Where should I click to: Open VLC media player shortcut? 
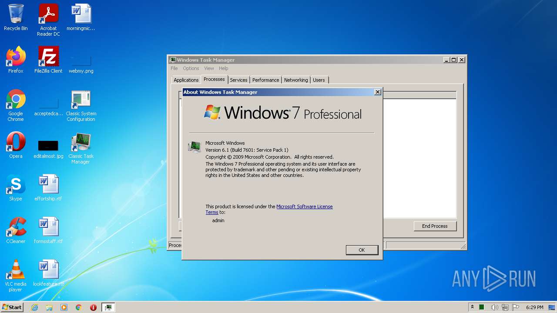[x=16, y=276]
